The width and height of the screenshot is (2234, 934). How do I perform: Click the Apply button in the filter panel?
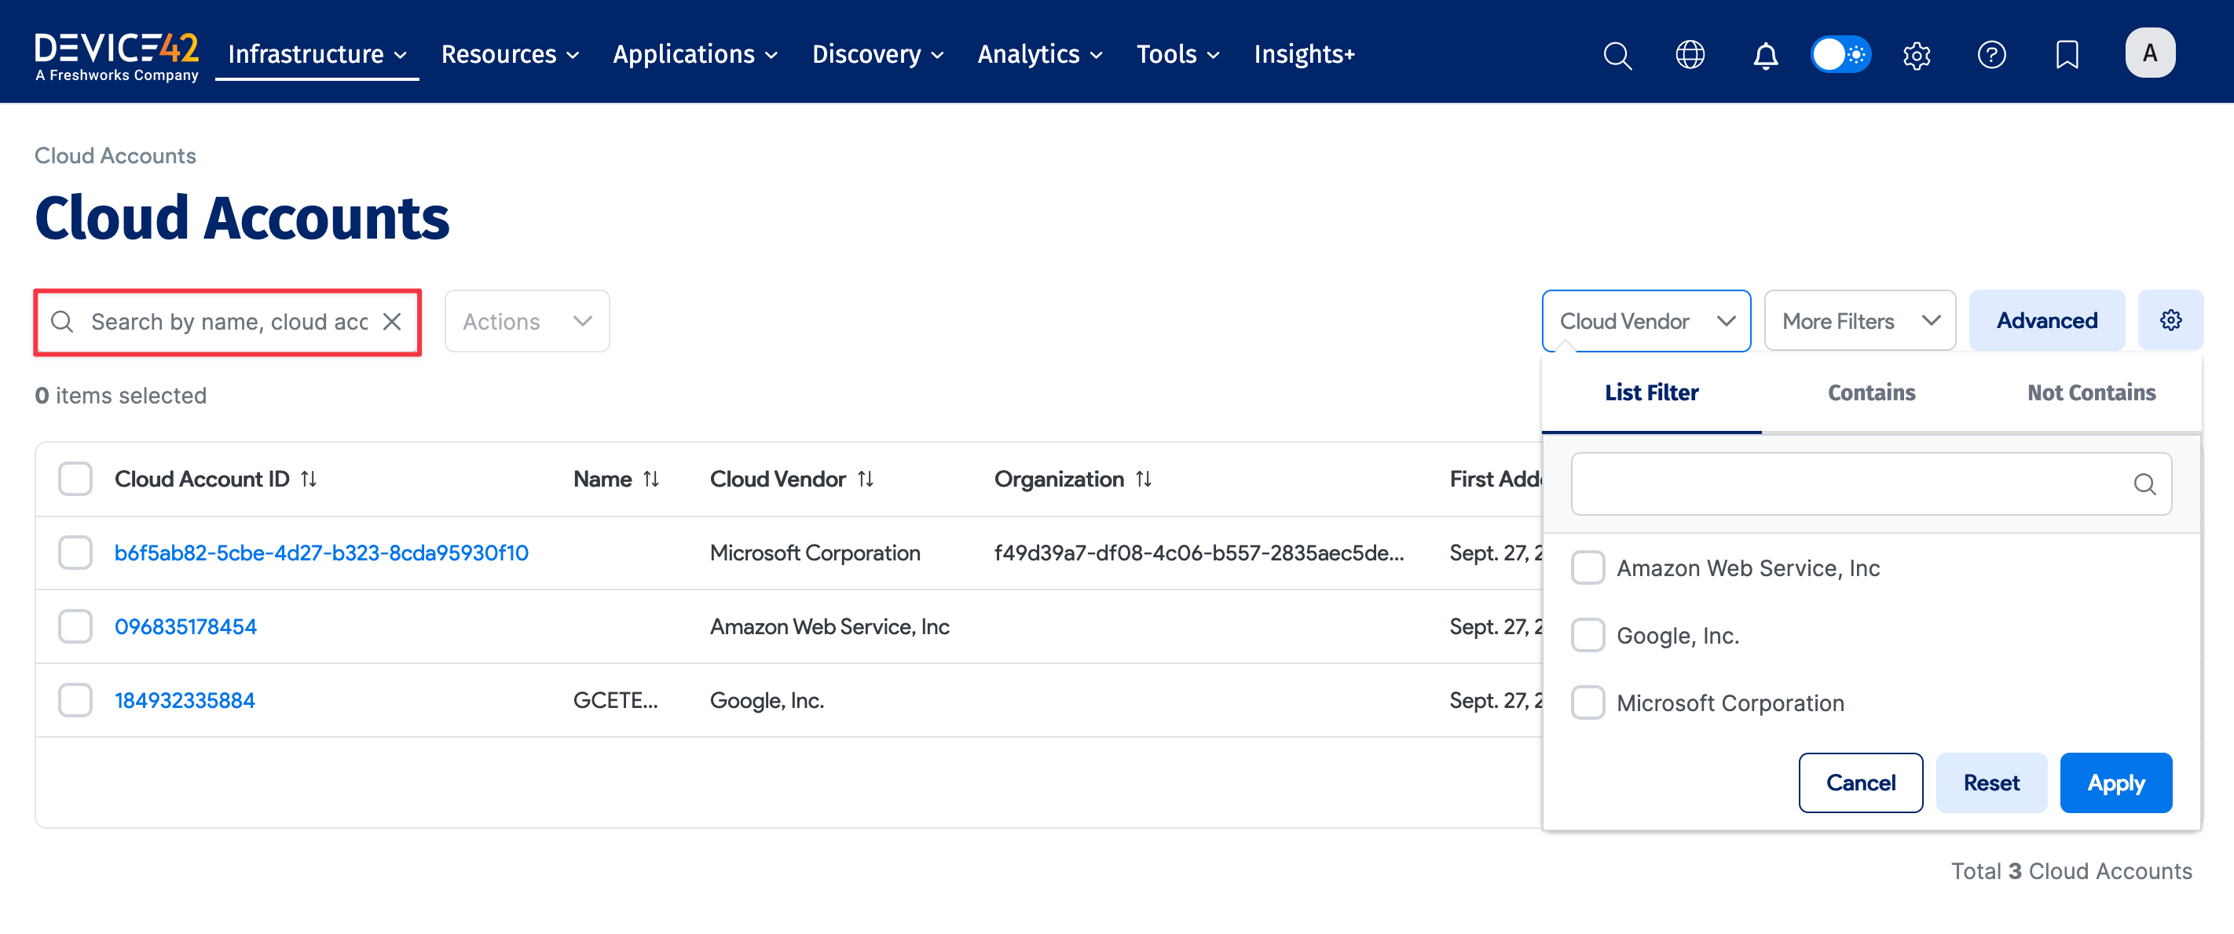[x=2115, y=783]
